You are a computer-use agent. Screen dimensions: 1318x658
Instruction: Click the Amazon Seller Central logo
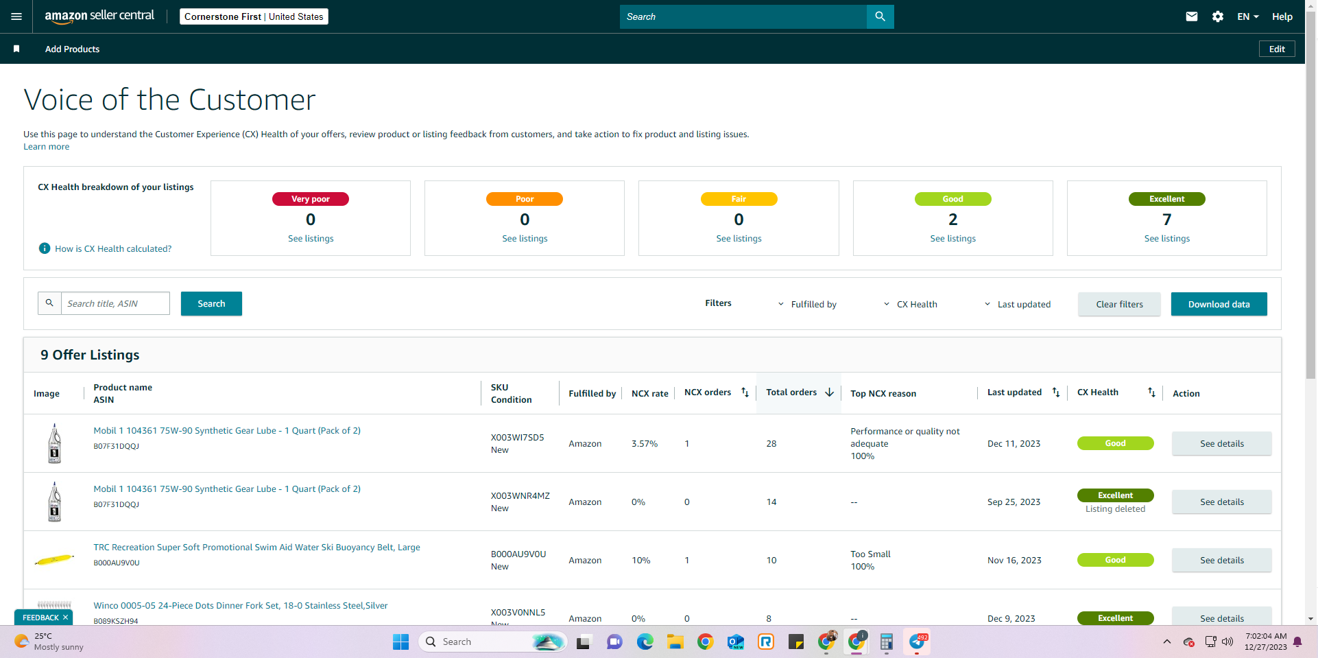pos(99,16)
